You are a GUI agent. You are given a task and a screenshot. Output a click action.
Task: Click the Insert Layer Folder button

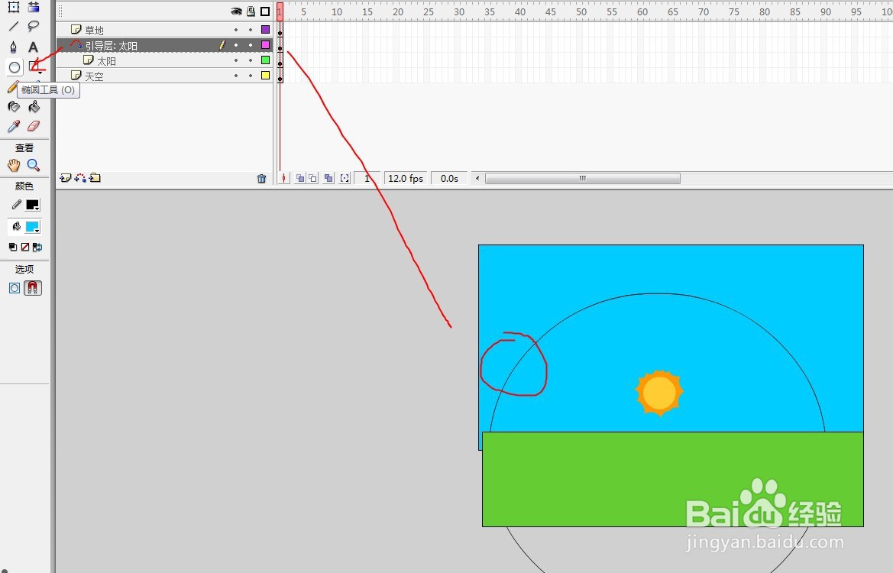click(x=95, y=178)
